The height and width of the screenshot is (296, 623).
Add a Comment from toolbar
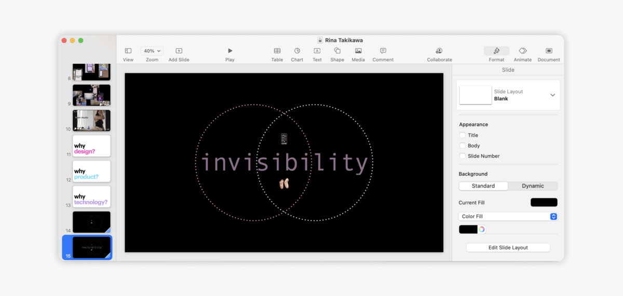[383, 51]
